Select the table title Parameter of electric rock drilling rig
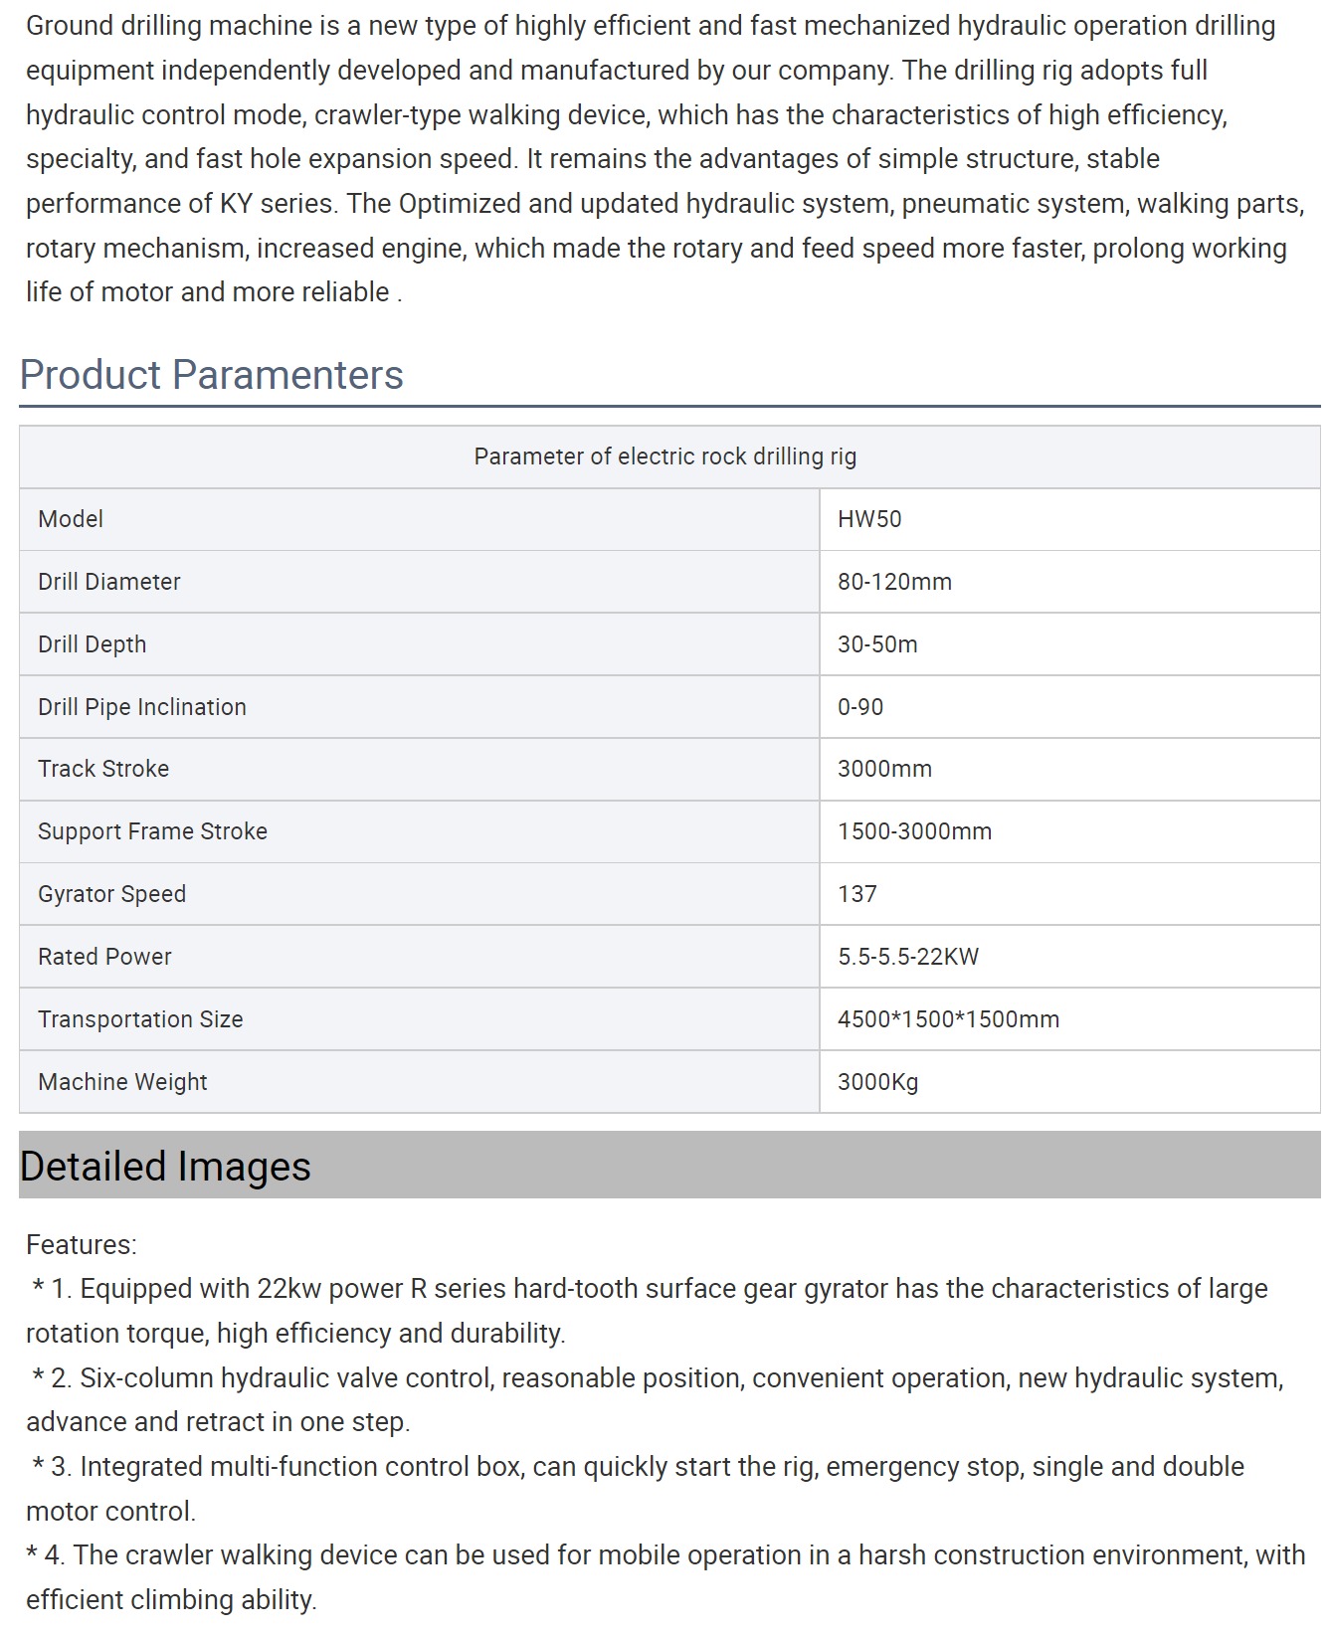 tap(665, 456)
